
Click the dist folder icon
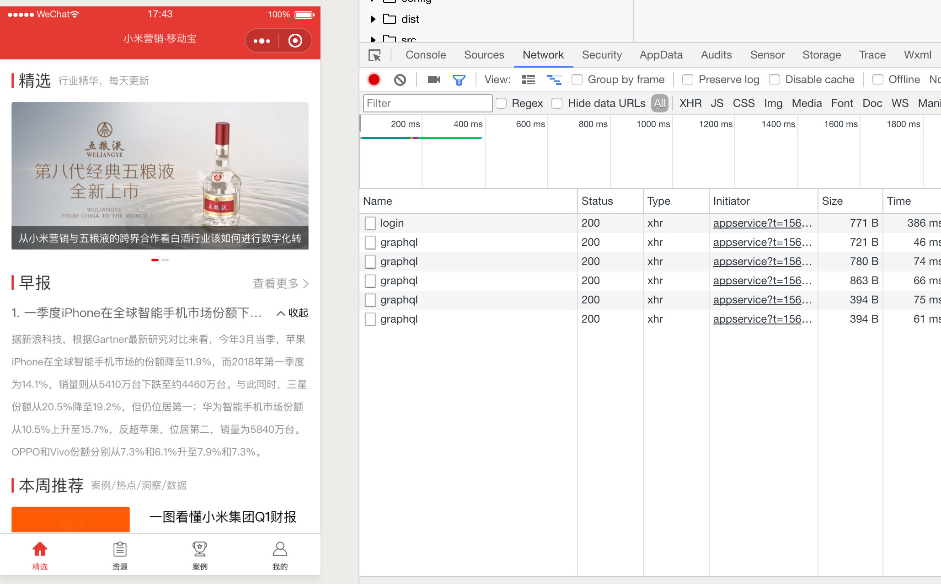[390, 19]
